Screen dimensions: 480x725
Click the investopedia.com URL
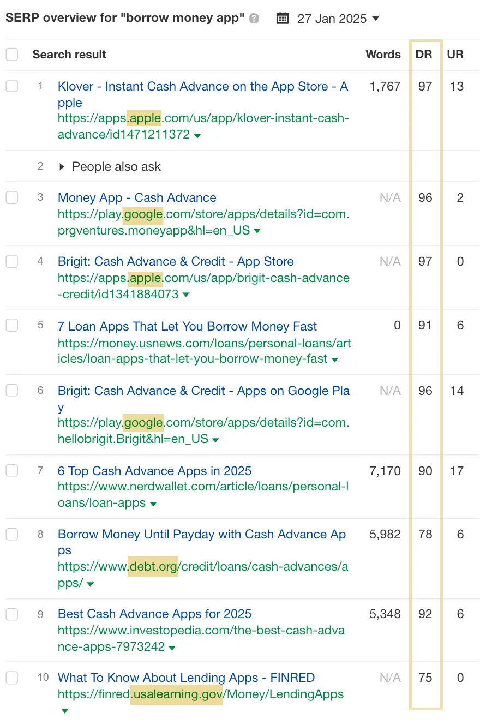pyautogui.click(x=201, y=639)
